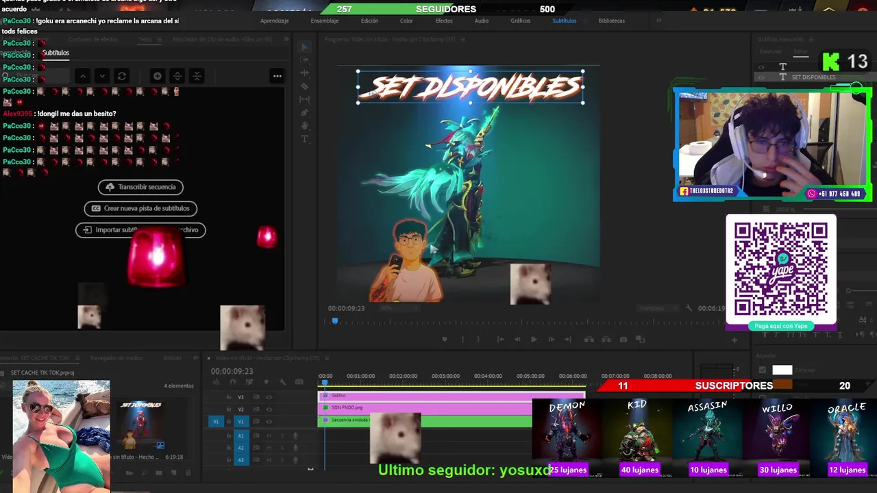The image size is (877, 493).
Task: Click the Comparison View icon
Action: pyautogui.click(x=640, y=339)
